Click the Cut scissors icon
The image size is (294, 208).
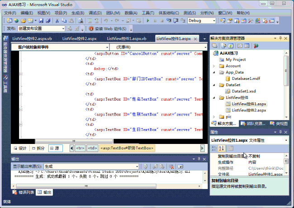57,21
